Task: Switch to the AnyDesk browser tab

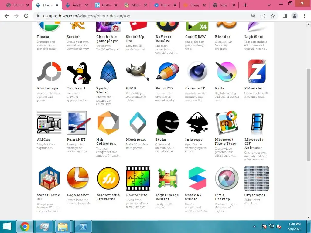Action: click(x=77, y=5)
